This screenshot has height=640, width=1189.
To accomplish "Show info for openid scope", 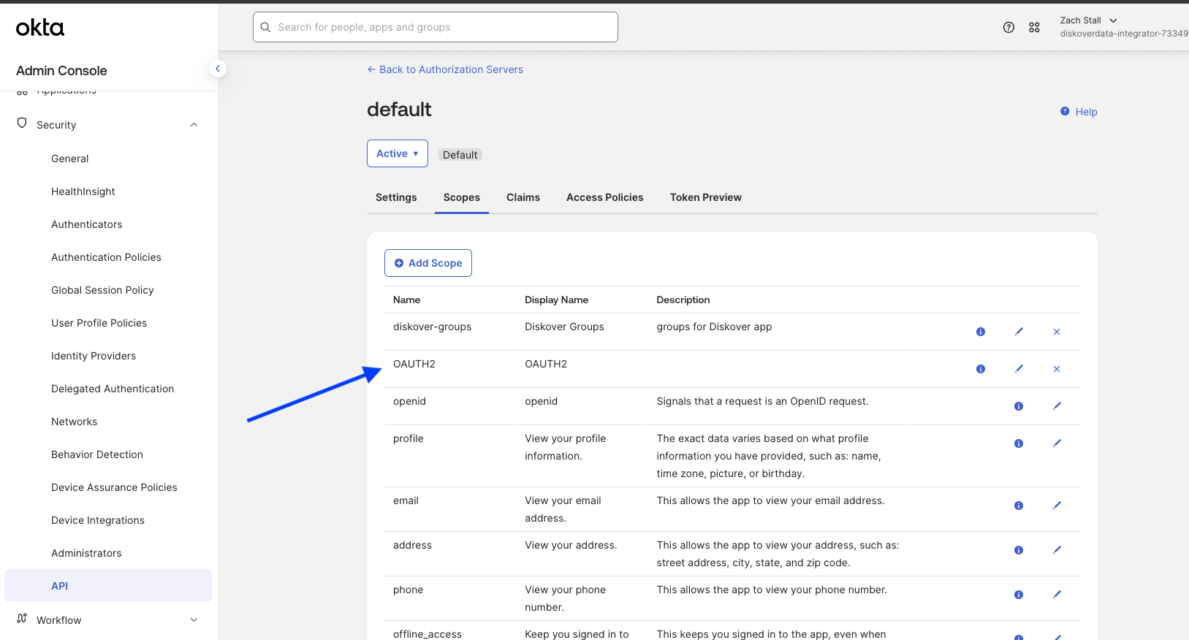I will point(1019,406).
